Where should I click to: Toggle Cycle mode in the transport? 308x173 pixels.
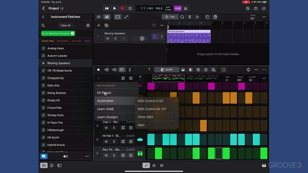(130, 9)
